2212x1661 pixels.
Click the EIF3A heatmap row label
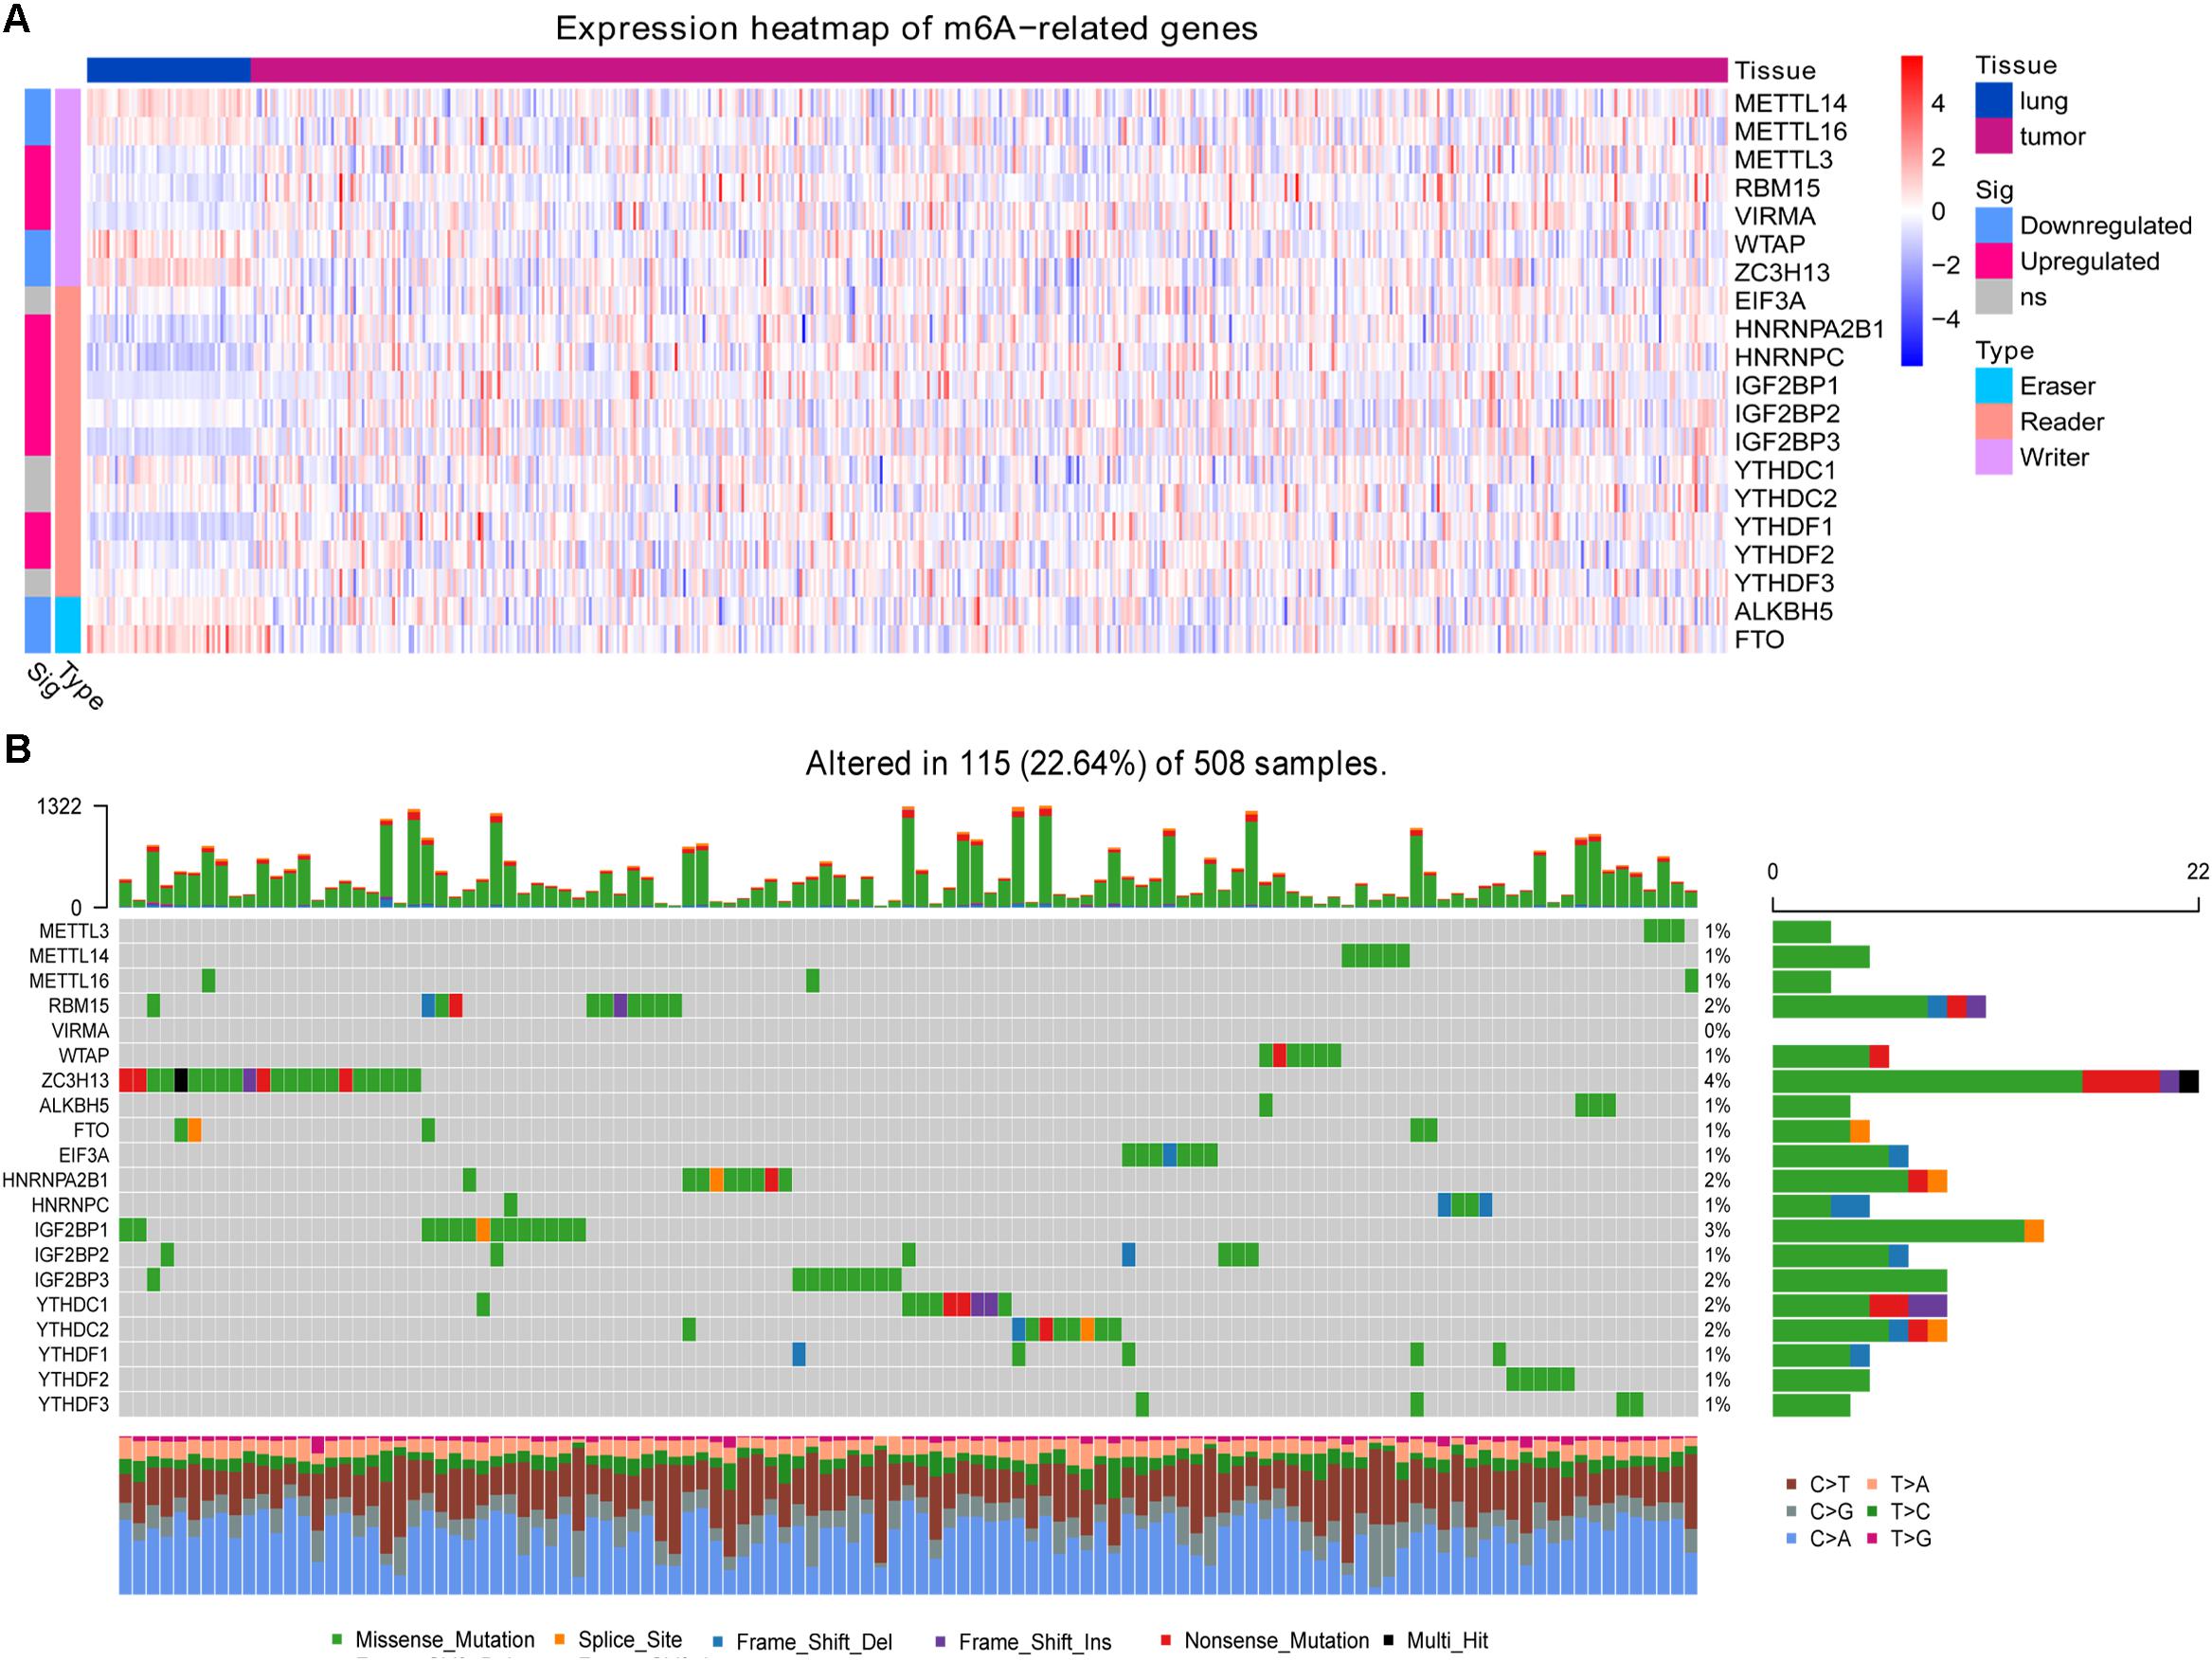tap(1769, 301)
